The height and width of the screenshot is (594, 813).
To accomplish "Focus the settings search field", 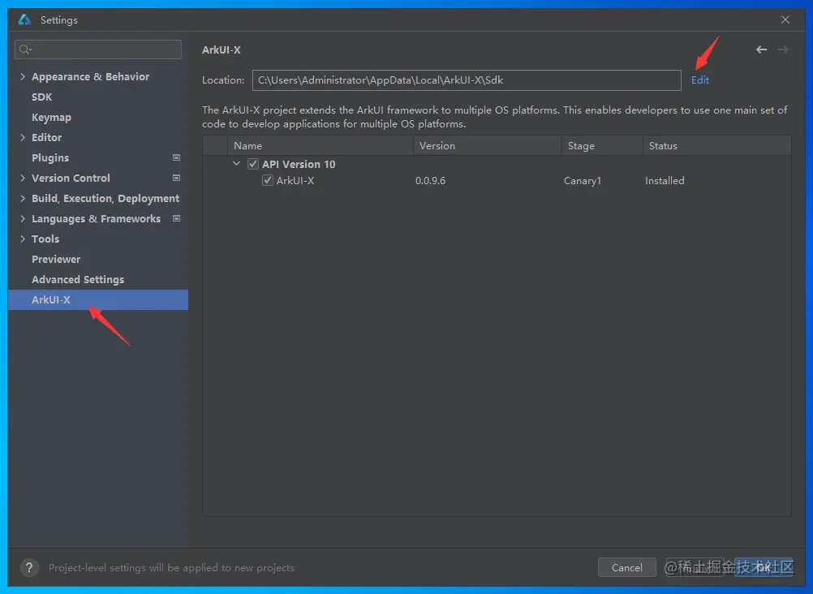I will 98,49.
